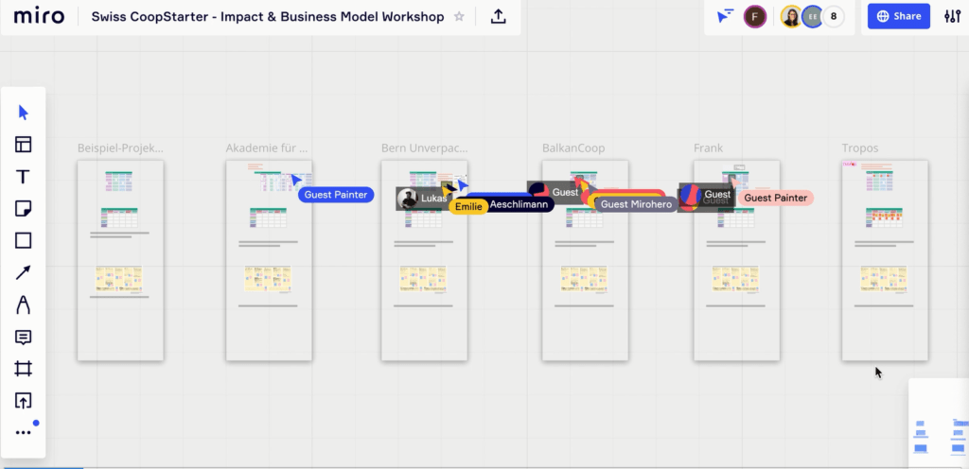
Task: Click the user avatar labeled F
Action: click(754, 17)
